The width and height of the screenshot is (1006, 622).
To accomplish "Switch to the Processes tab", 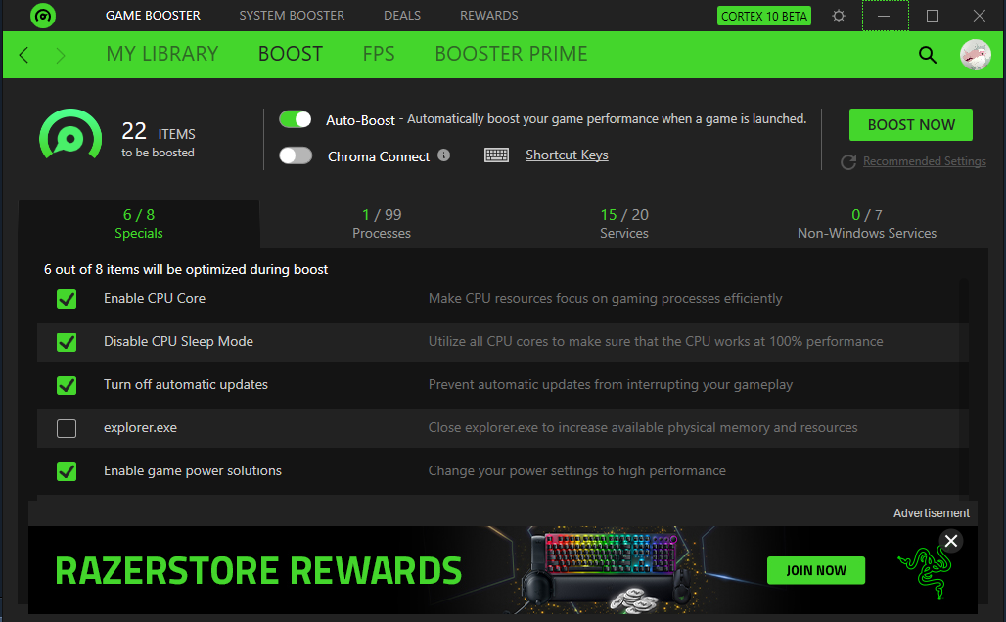I will [x=381, y=224].
